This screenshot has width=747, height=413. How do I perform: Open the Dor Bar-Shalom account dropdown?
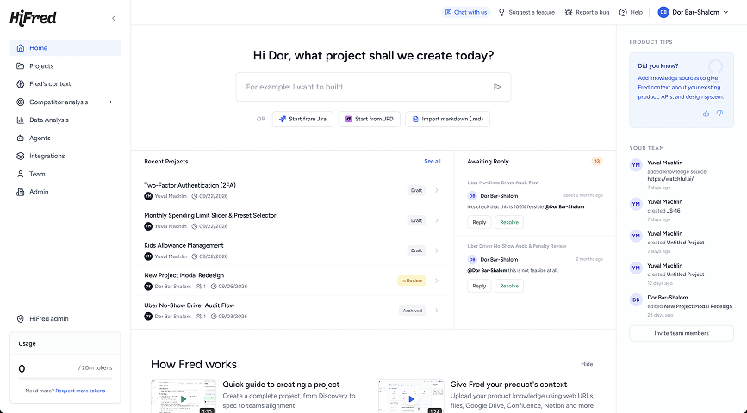pyautogui.click(x=694, y=12)
